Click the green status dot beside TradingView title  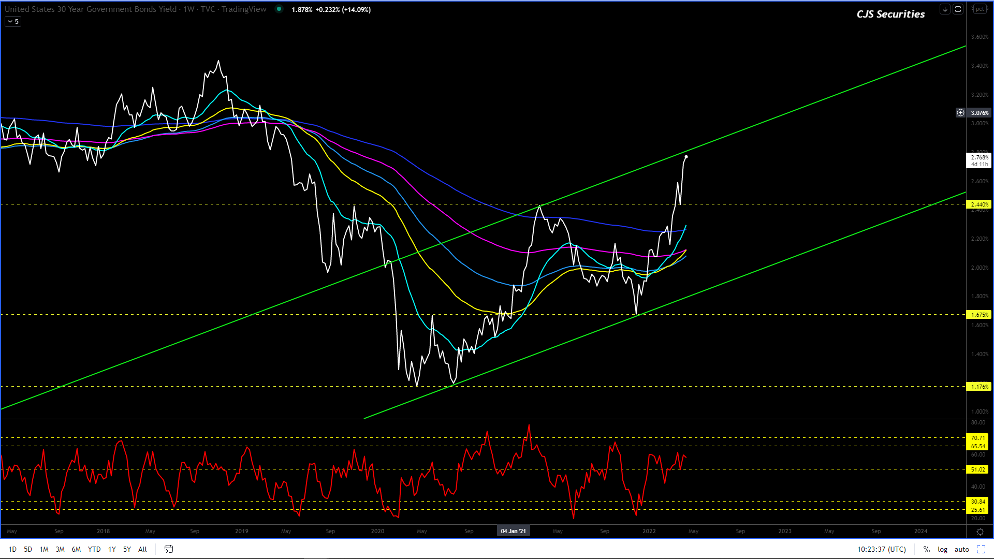pos(279,9)
